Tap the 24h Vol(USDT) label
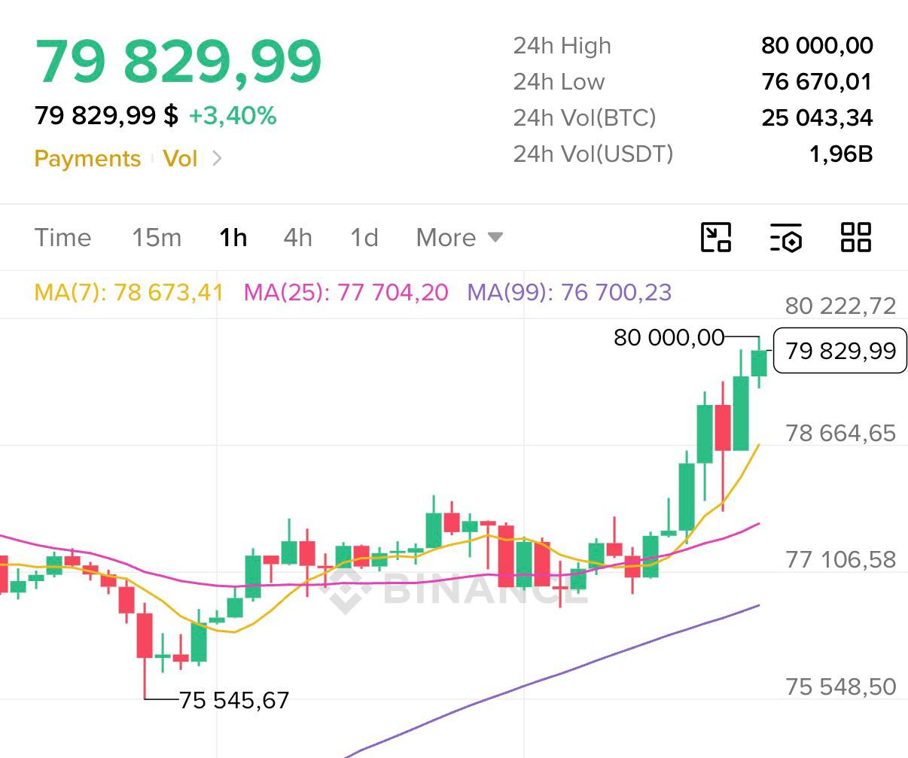The width and height of the screenshot is (908, 758). (x=593, y=154)
